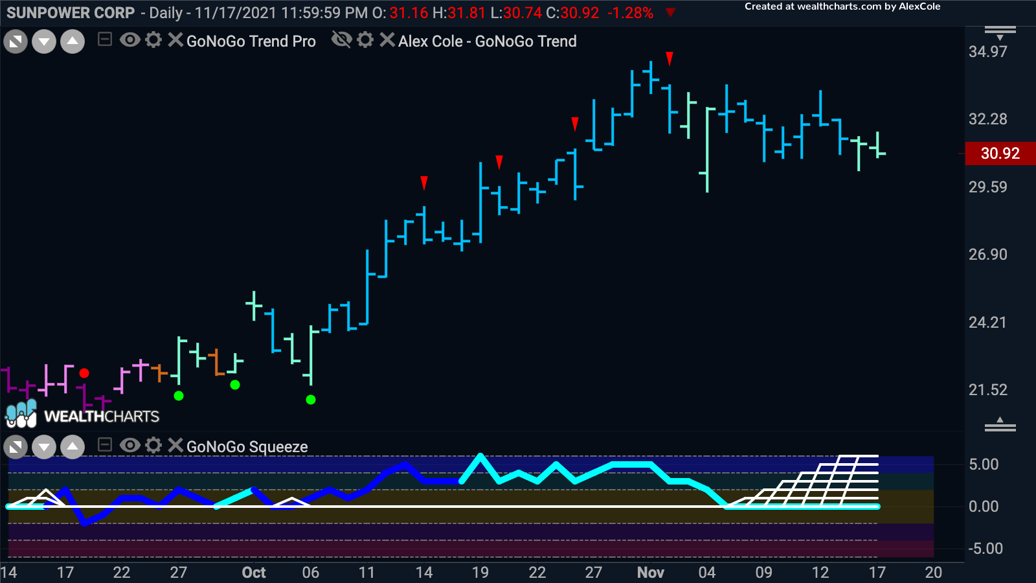The height and width of the screenshot is (583, 1036).
Task: Click the WealthCharts logo
Action: pyautogui.click(x=82, y=415)
